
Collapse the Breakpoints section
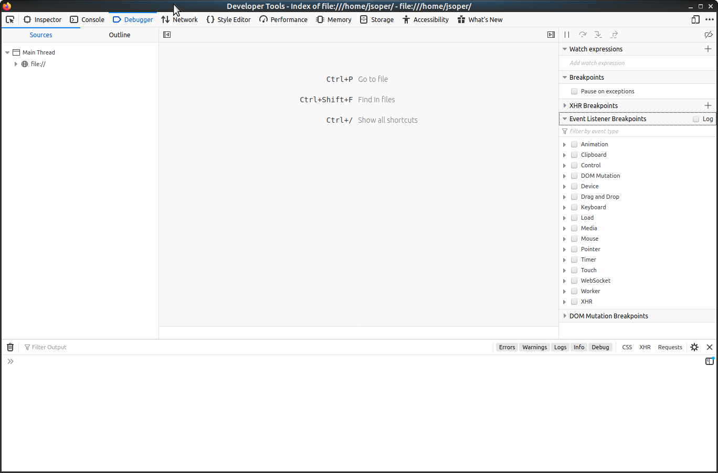pos(565,77)
